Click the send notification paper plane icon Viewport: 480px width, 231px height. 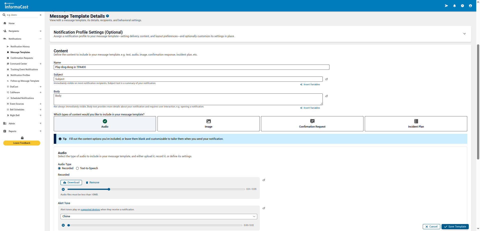pyautogui.click(x=446, y=5)
